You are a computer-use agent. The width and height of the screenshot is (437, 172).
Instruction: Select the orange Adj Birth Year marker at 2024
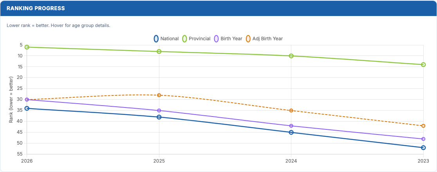(x=291, y=111)
